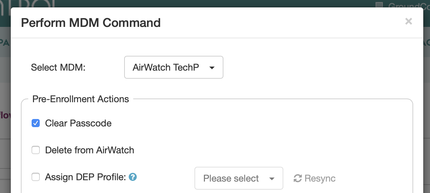Click the Resync button
The height and width of the screenshot is (193, 430).
point(315,178)
